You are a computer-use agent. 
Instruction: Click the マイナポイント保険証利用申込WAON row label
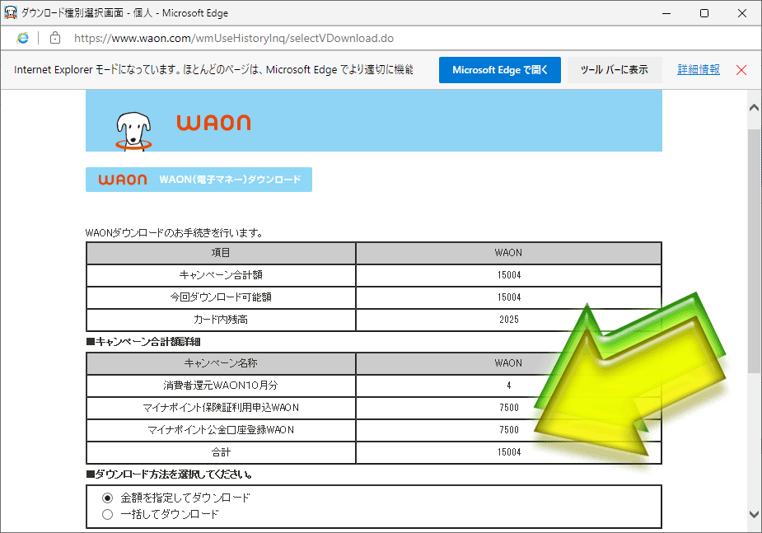tap(221, 408)
